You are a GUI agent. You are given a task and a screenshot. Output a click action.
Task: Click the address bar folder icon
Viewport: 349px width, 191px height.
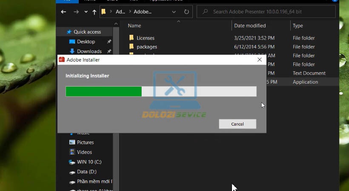click(103, 11)
